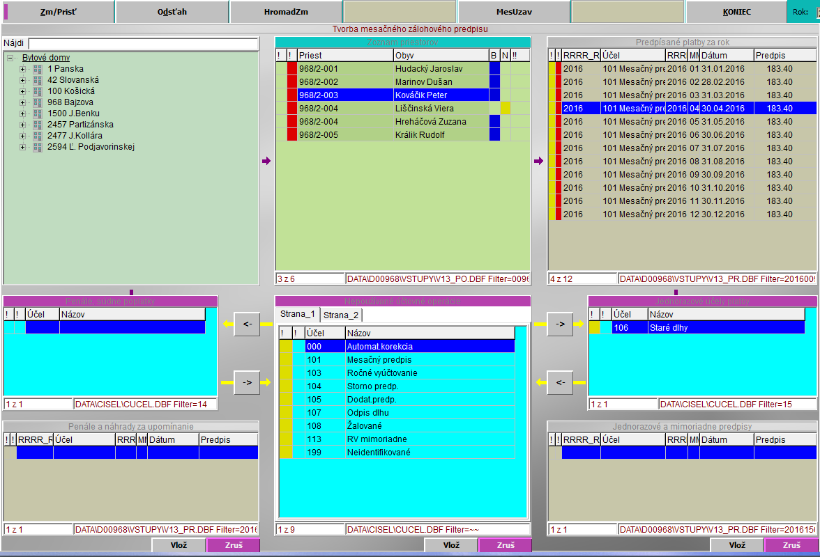This screenshot has width=820, height=557.
Task: Click Vlož under Penále a náhrady panel
Action: click(179, 544)
